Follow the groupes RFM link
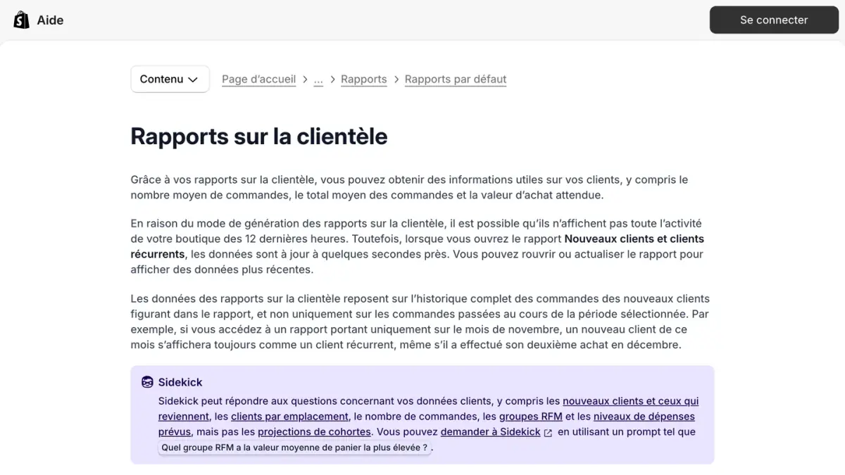Viewport: 845px width, 475px height. tap(530, 416)
